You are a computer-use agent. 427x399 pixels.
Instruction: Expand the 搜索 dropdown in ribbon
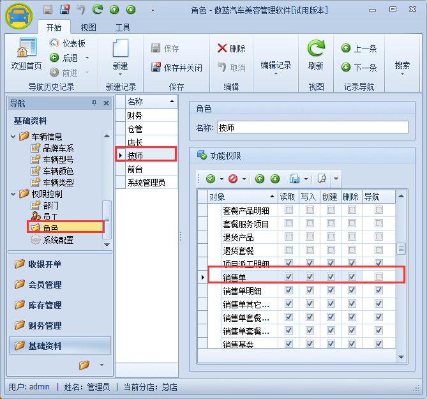point(402,66)
